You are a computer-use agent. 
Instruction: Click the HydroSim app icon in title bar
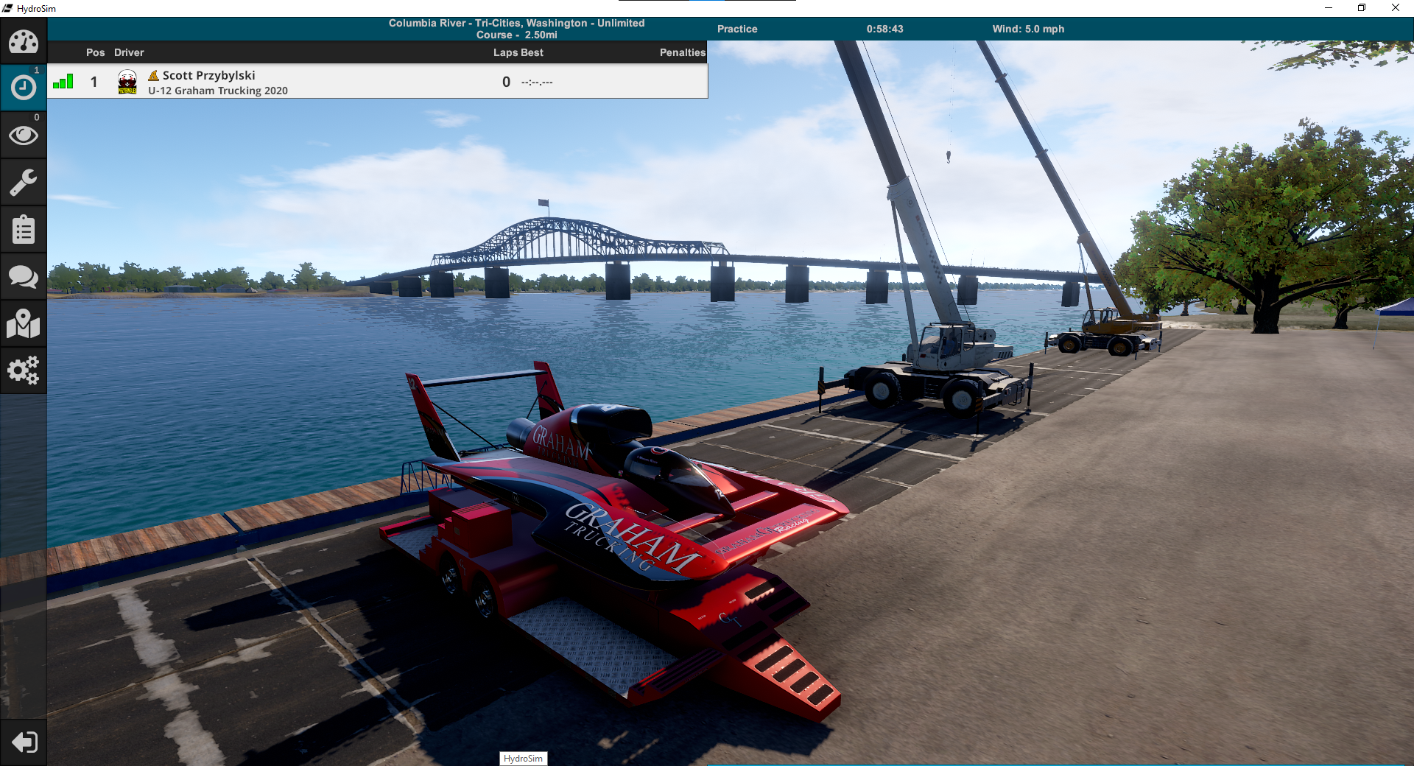click(7, 8)
